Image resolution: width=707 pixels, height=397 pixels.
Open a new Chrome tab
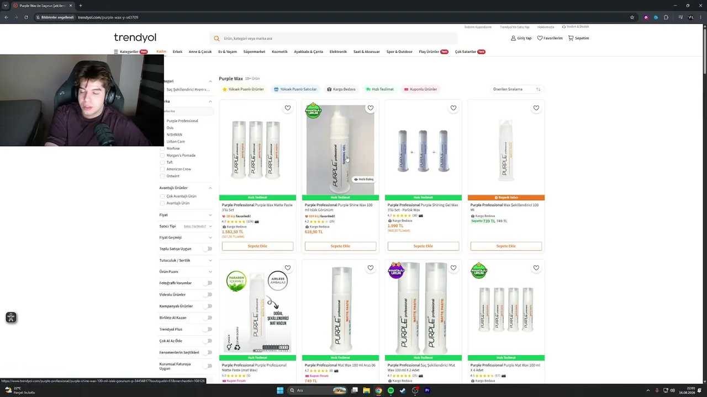pyautogui.click(x=80, y=6)
